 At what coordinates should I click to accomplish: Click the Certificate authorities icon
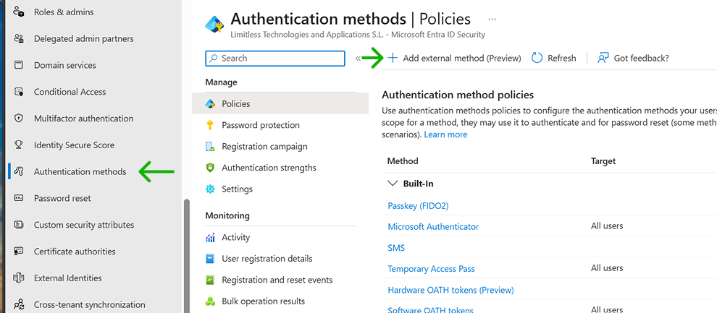pos(20,252)
